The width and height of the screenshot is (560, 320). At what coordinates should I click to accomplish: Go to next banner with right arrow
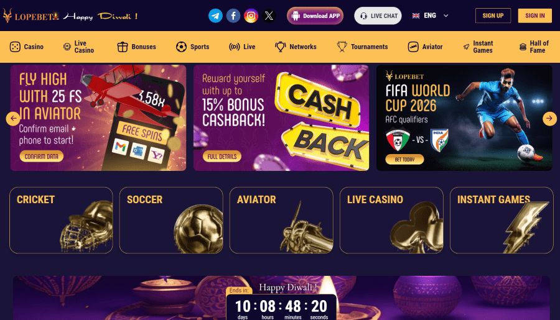click(549, 119)
